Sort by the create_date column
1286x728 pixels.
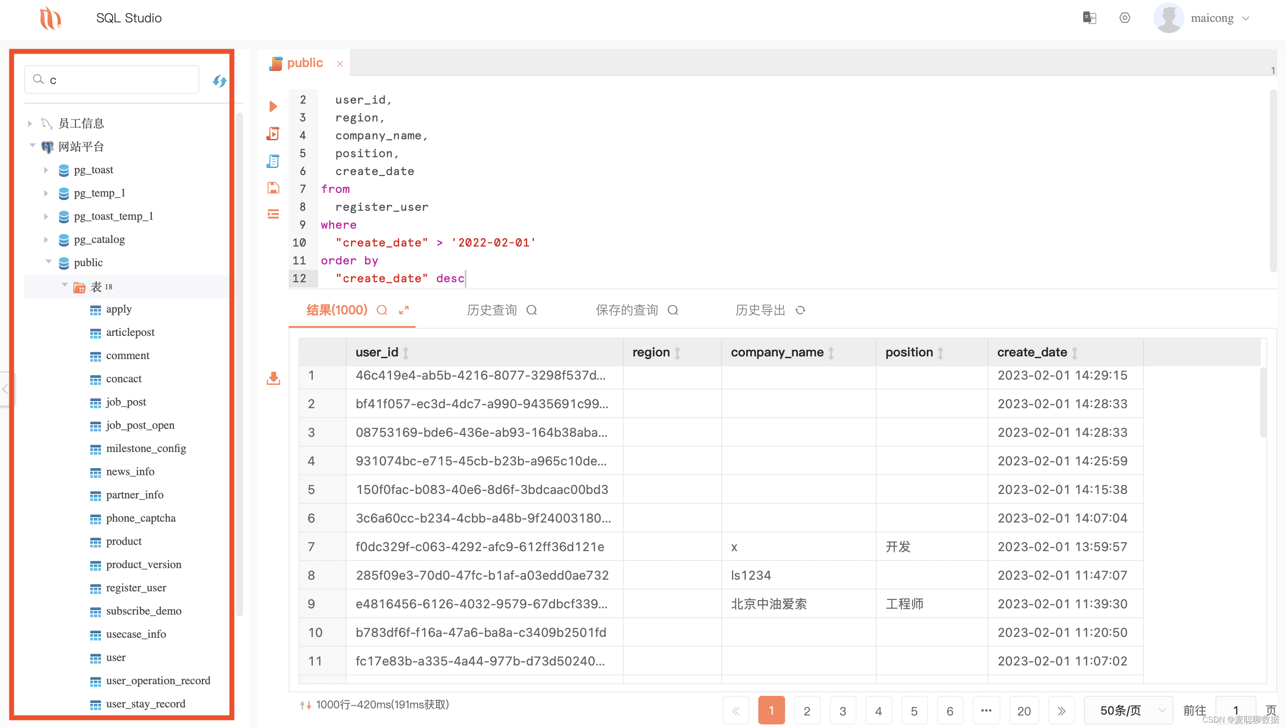tap(1074, 353)
